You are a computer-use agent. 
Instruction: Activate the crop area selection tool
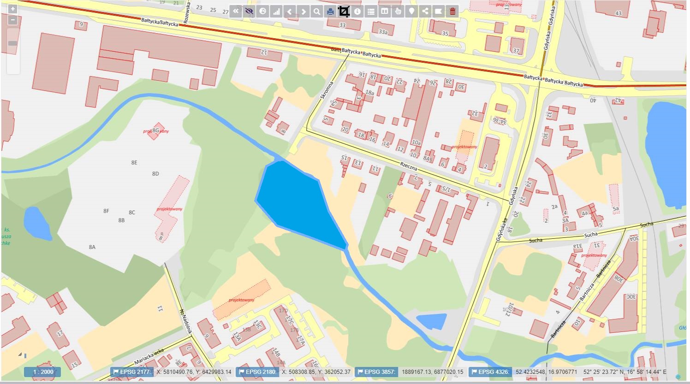click(344, 12)
